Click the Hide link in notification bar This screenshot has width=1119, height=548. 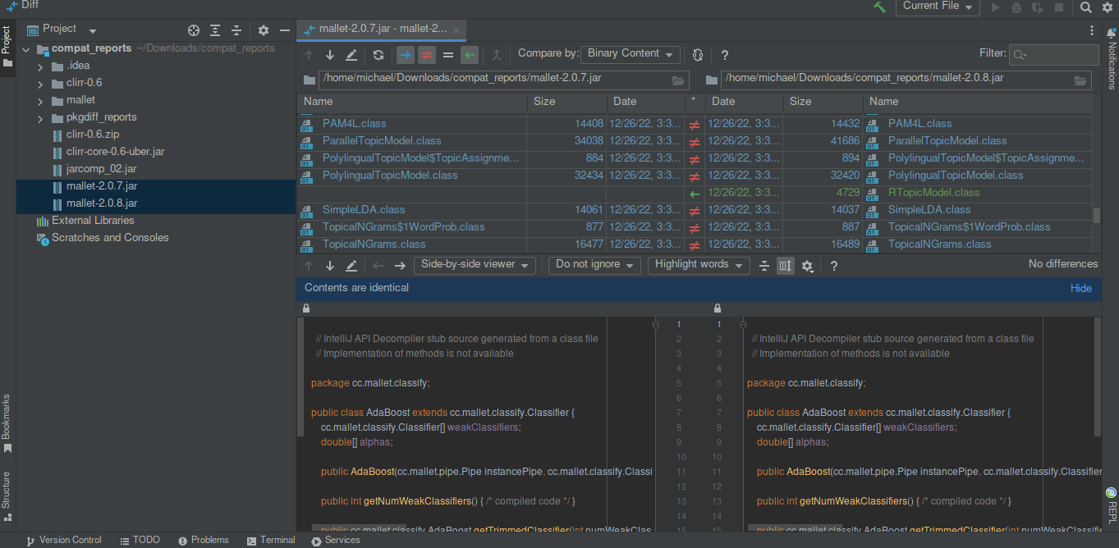tap(1081, 289)
